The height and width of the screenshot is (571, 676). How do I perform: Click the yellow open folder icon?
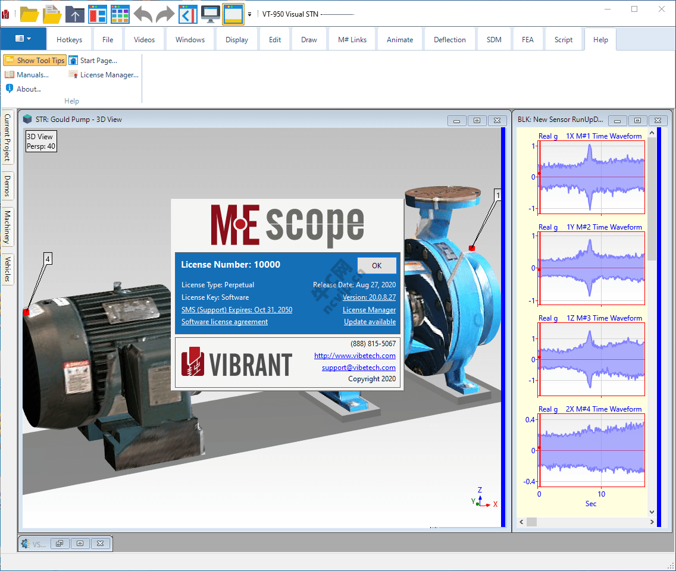tap(29, 14)
